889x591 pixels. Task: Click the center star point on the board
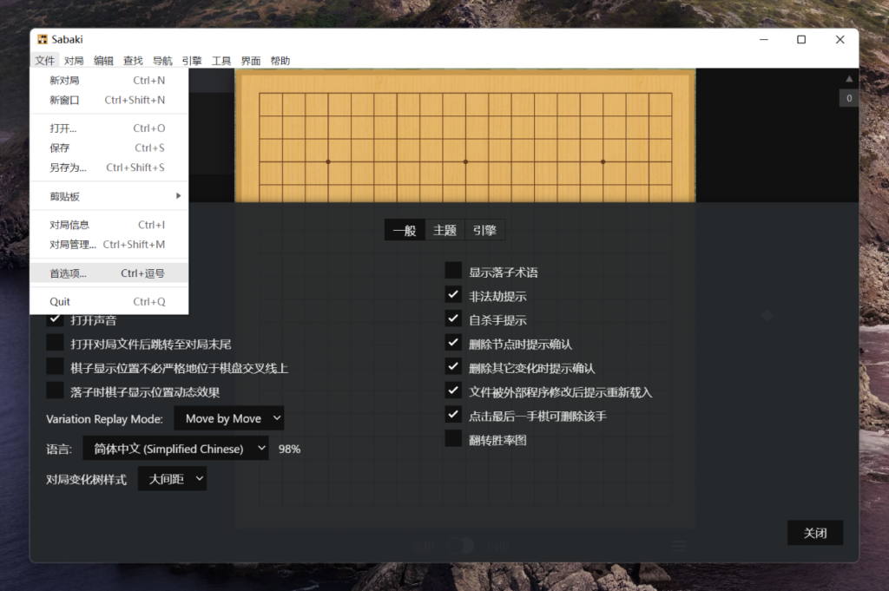tap(465, 161)
